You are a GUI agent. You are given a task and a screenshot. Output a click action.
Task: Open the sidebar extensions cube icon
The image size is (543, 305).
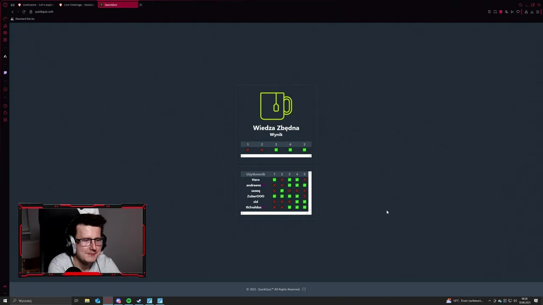5,113
